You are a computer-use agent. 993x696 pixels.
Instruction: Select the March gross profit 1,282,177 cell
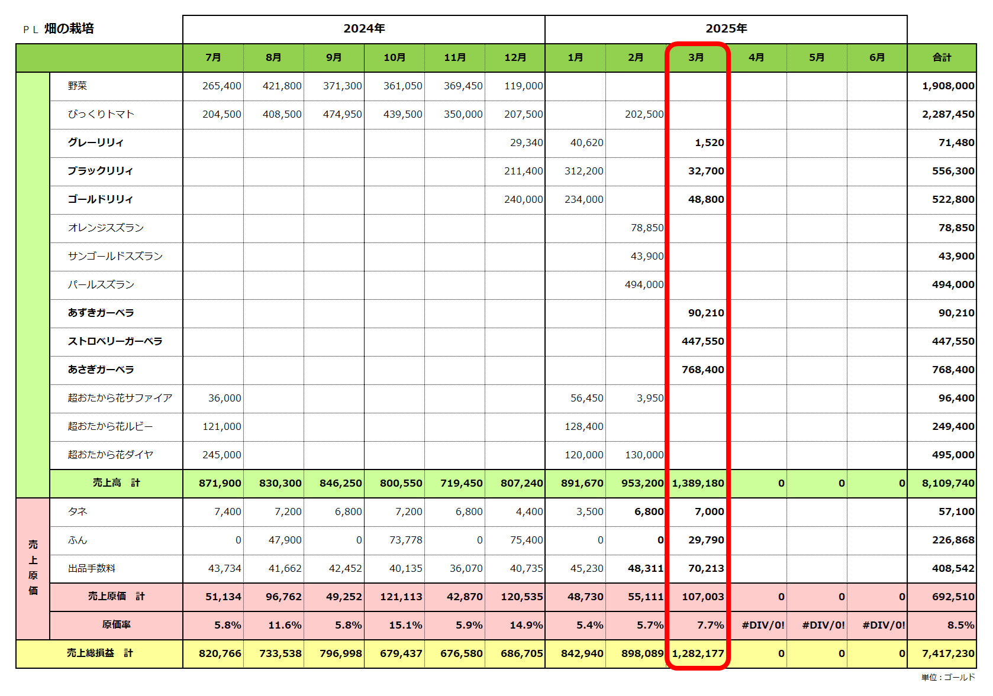click(697, 653)
